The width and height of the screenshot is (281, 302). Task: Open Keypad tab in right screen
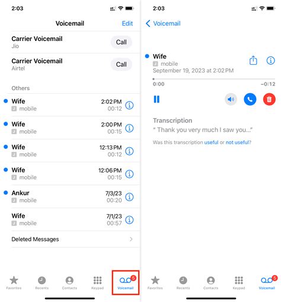pos(239,282)
